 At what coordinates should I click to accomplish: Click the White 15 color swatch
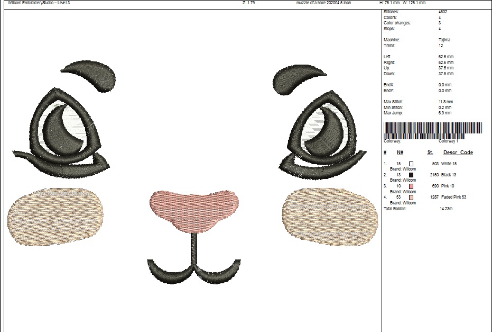[x=411, y=164]
